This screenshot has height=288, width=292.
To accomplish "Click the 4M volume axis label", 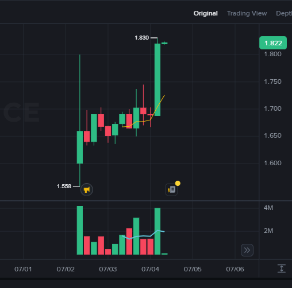I will tap(268, 208).
